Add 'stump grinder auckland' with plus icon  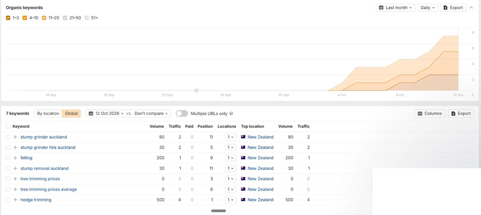click(15, 137)
